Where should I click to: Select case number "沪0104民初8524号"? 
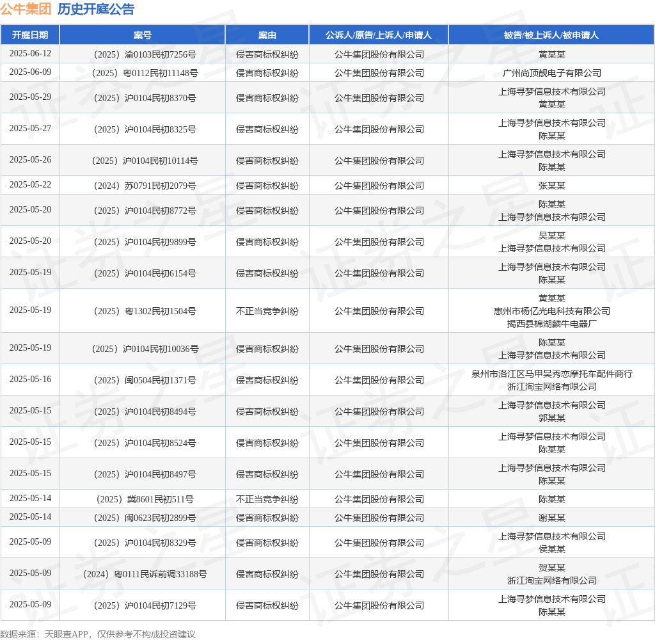161,443
